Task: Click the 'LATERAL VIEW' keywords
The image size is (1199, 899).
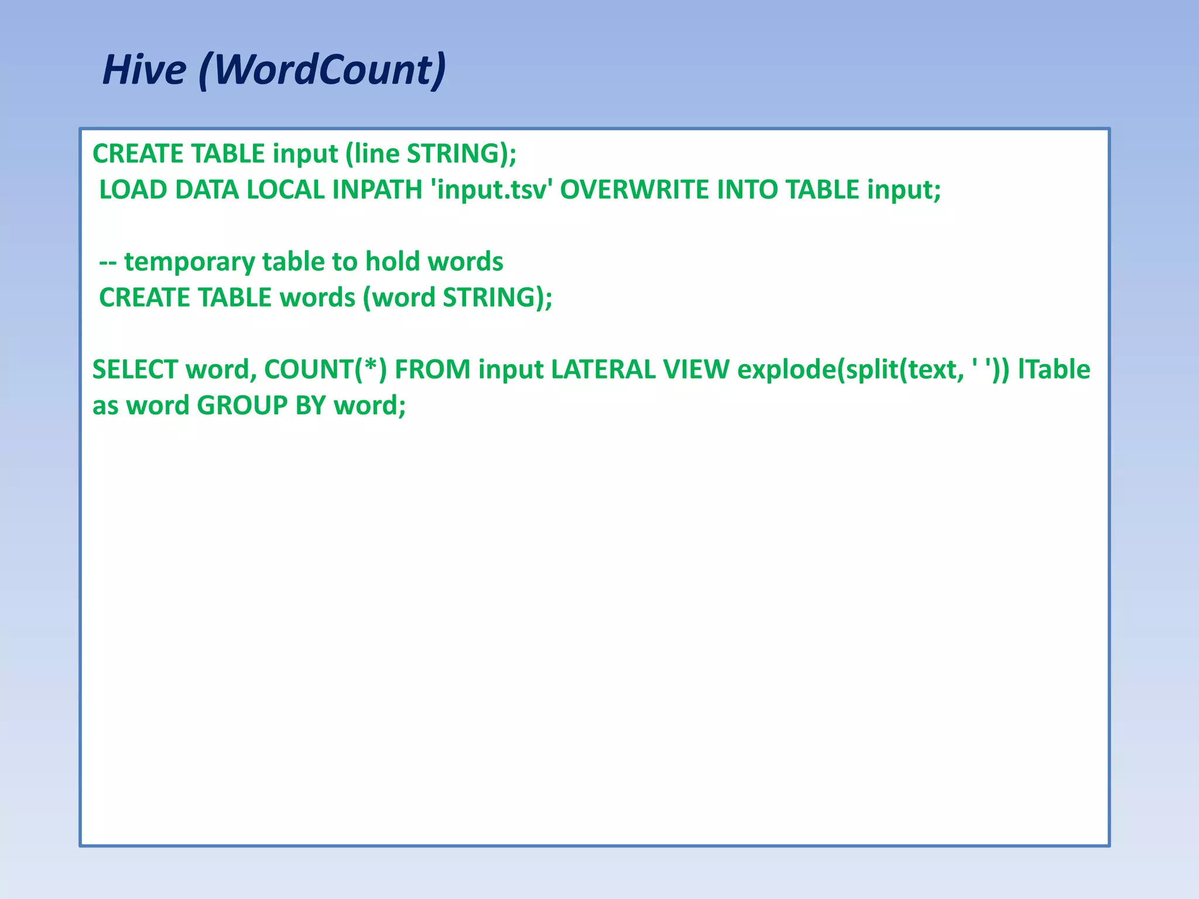Action: [640, 370]
